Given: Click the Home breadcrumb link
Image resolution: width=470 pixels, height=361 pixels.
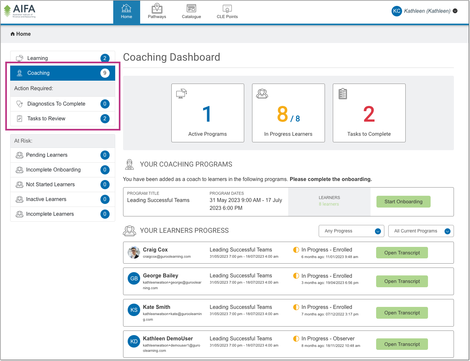Looking at the screenshot, I should pos(20,34).
